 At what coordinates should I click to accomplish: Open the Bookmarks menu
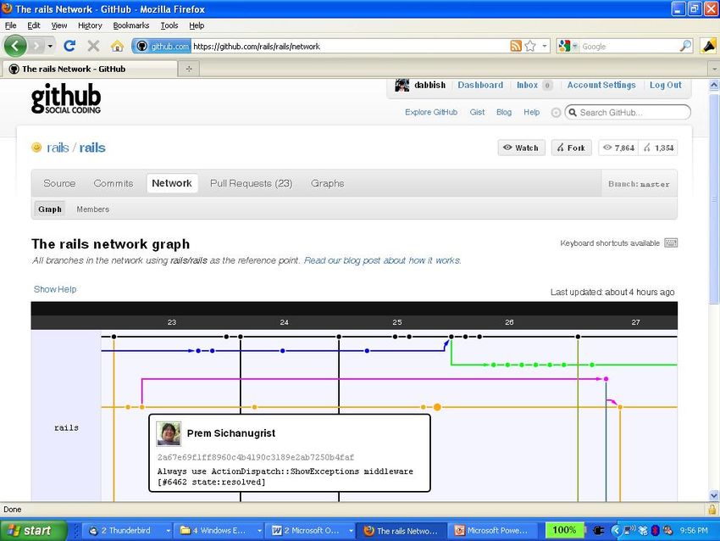point(131,25)
